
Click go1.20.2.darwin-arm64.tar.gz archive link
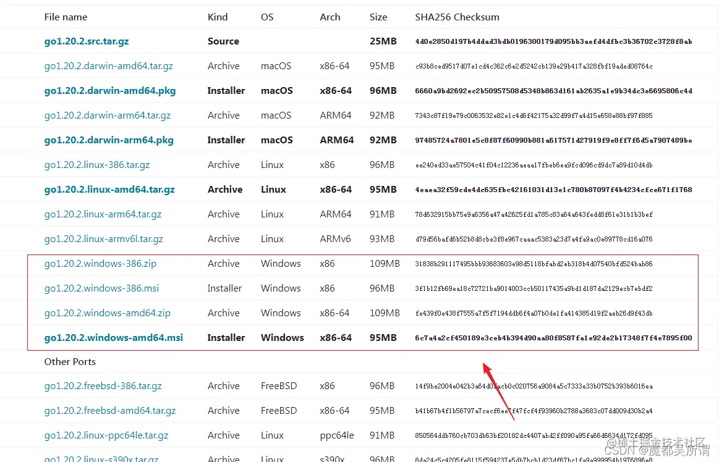[x=108, y=115]
